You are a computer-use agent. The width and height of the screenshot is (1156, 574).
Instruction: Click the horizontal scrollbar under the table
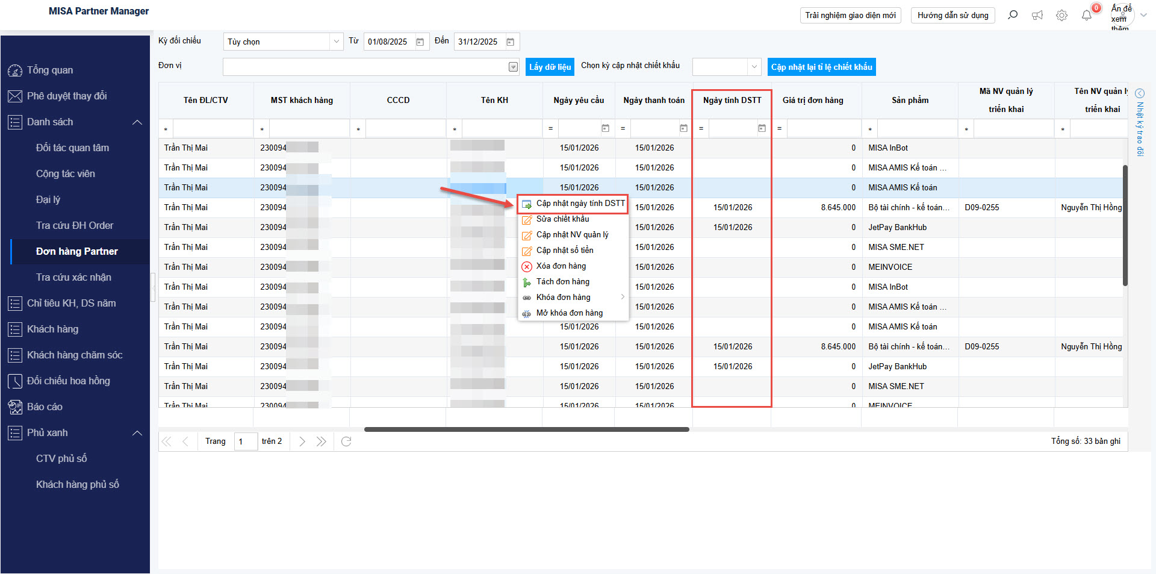[526, 429]
